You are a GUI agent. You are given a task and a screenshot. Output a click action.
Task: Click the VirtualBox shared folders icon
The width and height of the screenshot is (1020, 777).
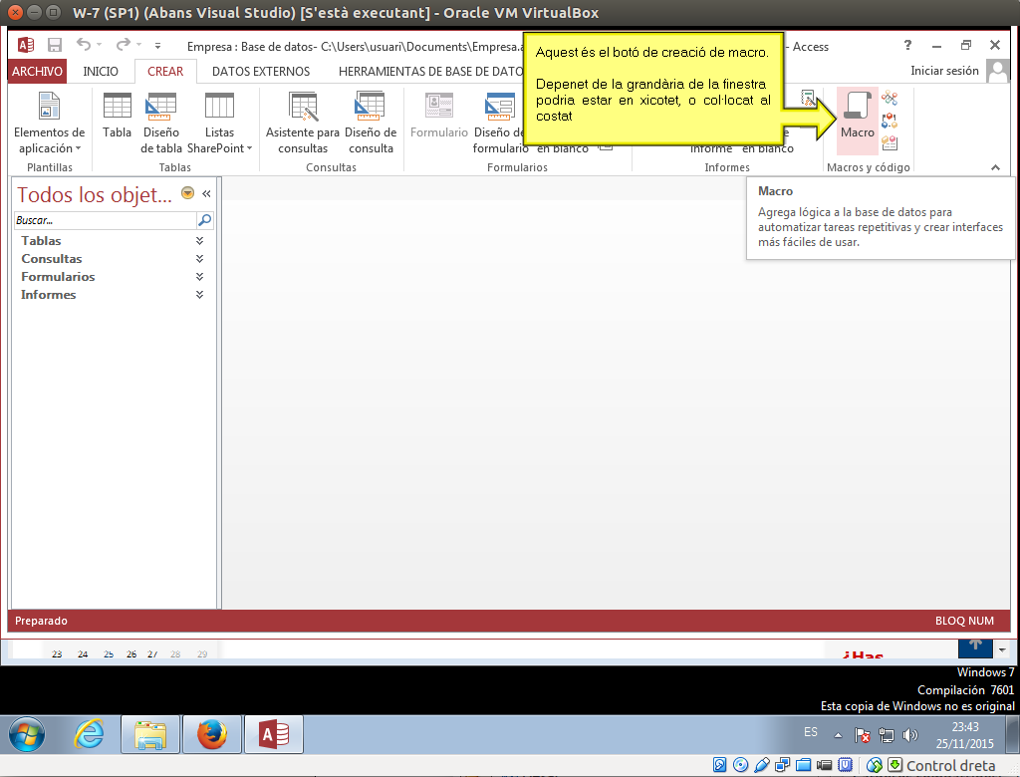[x=804, y=765]
